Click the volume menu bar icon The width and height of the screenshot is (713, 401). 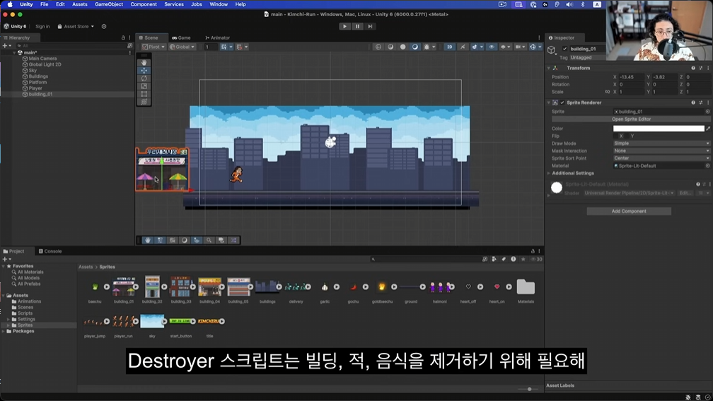(x=569, y=4)
